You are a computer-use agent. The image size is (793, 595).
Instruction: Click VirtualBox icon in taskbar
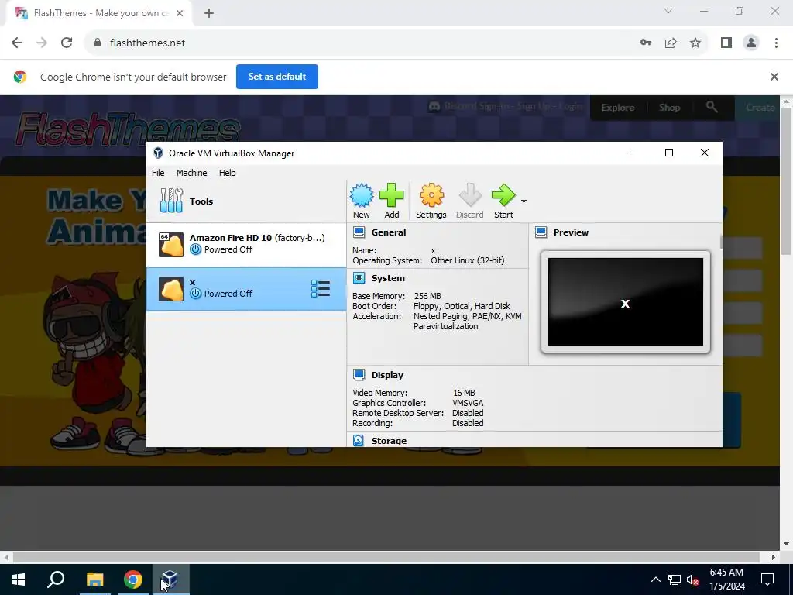click(x=170, y=580)
